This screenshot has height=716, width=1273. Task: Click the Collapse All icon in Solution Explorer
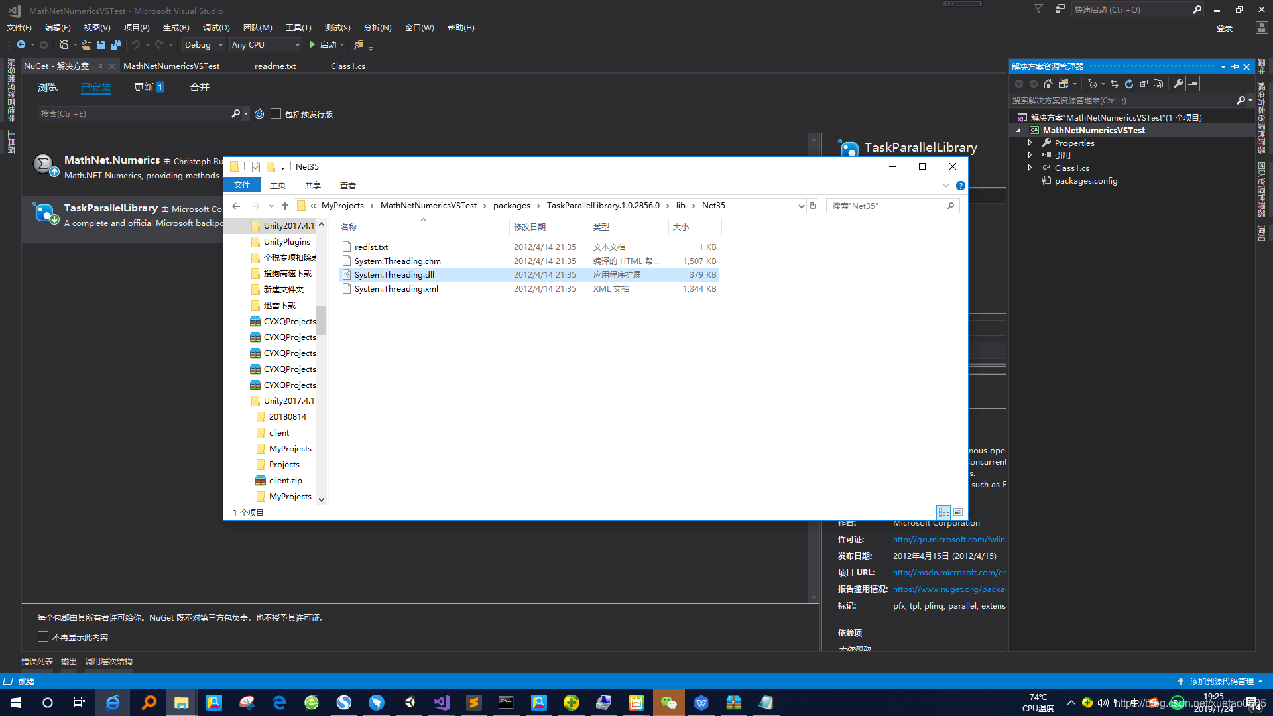click(x=1144, y=84)
